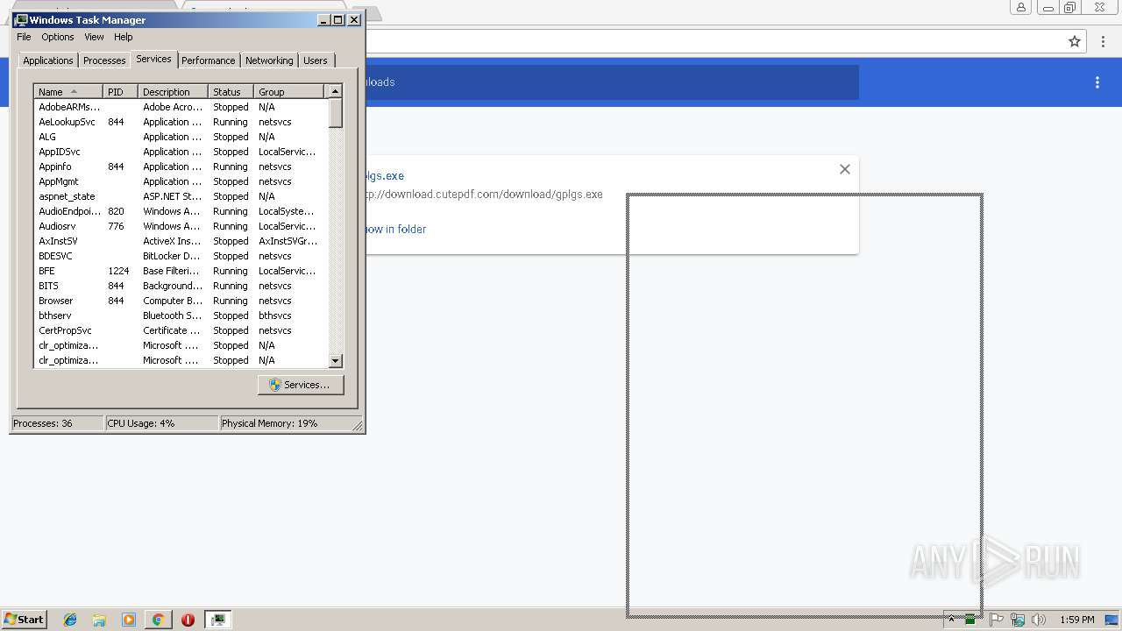Sort services by Status column
The width and height of the screenshot is (1122, 631).
pyautogui.click(x=231, y=91)
